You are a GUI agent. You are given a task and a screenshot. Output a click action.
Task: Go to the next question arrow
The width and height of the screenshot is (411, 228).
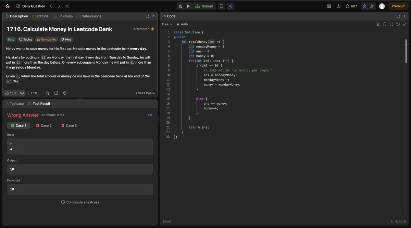[x=59, y=6]
